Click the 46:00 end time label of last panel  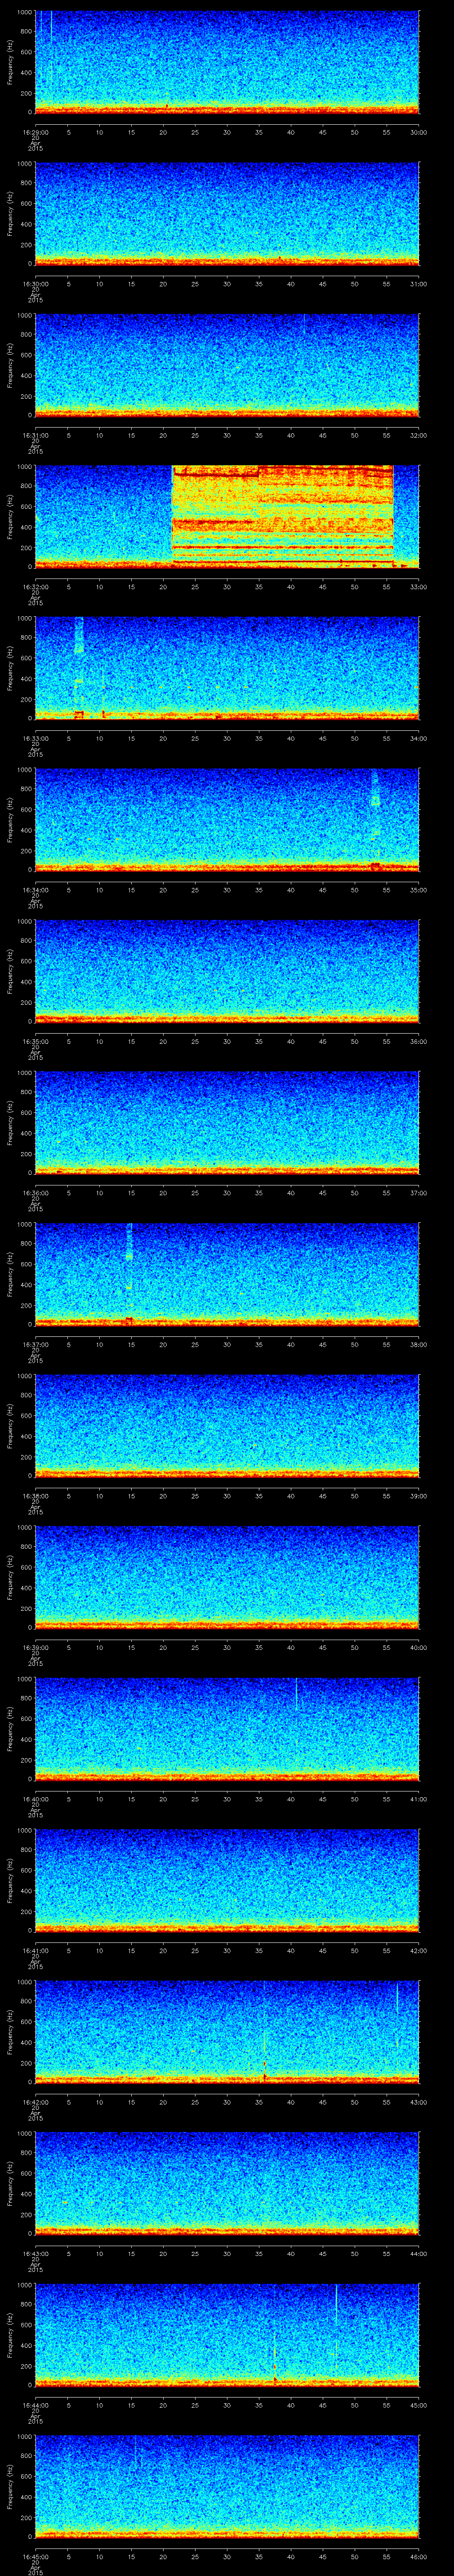418,2556
